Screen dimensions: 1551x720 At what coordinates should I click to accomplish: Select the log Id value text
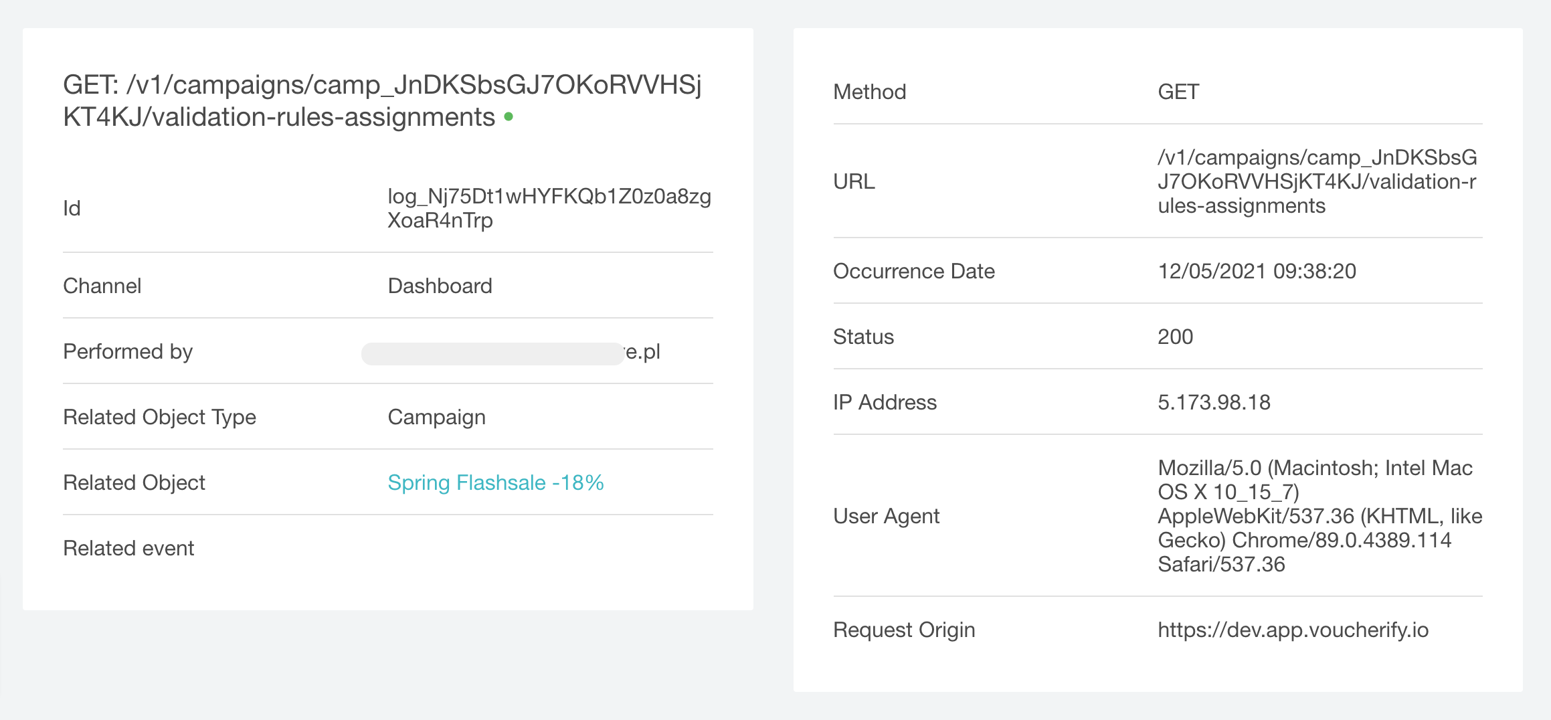click(549, 208)
